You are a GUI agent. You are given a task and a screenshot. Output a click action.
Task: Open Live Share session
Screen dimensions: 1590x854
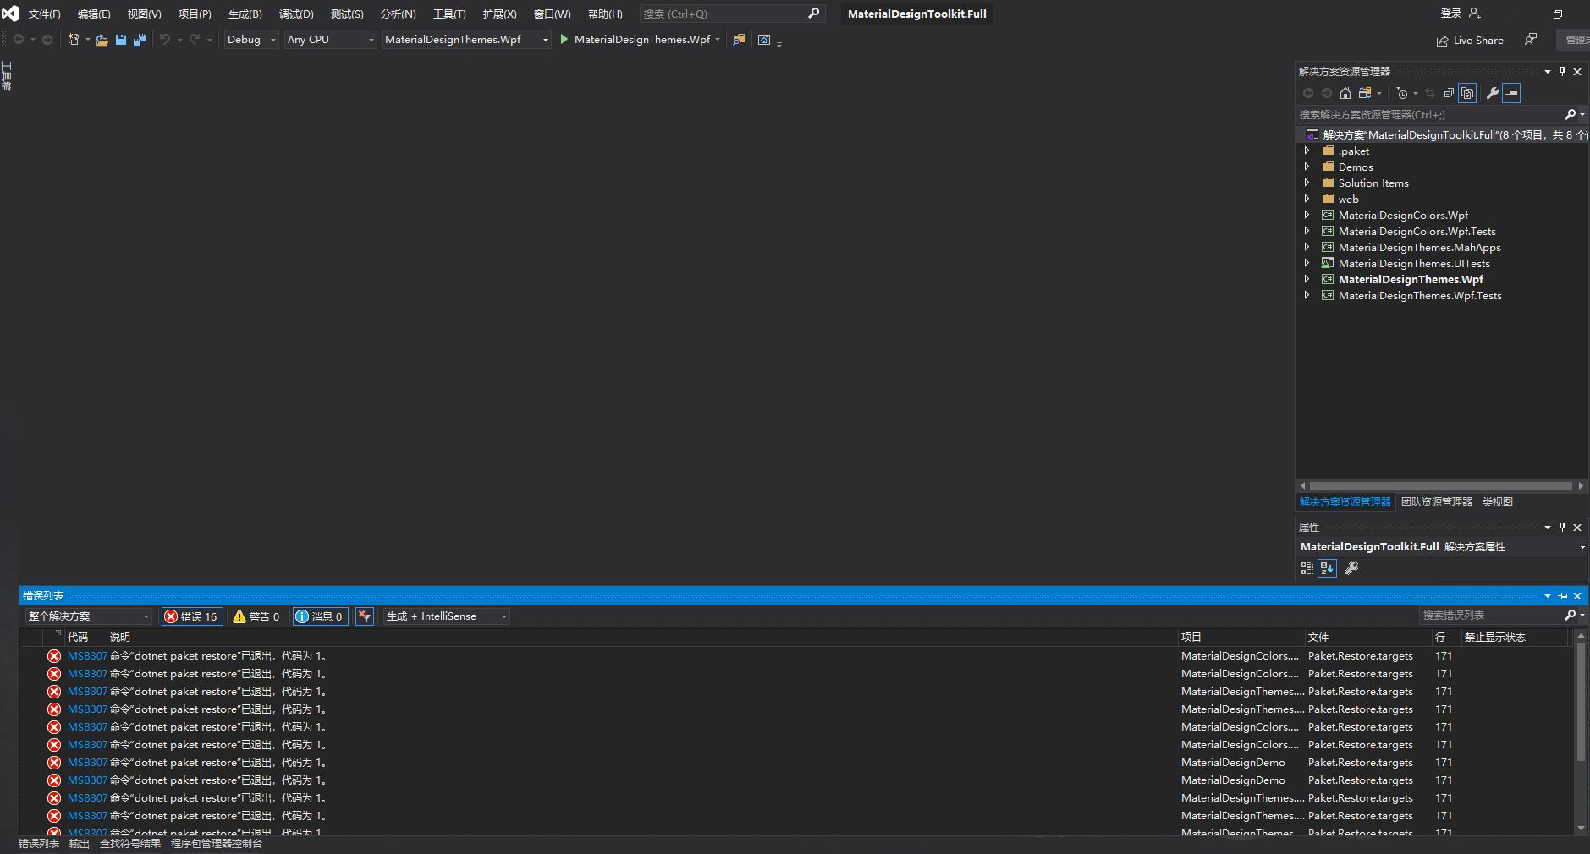(1470, 40)
